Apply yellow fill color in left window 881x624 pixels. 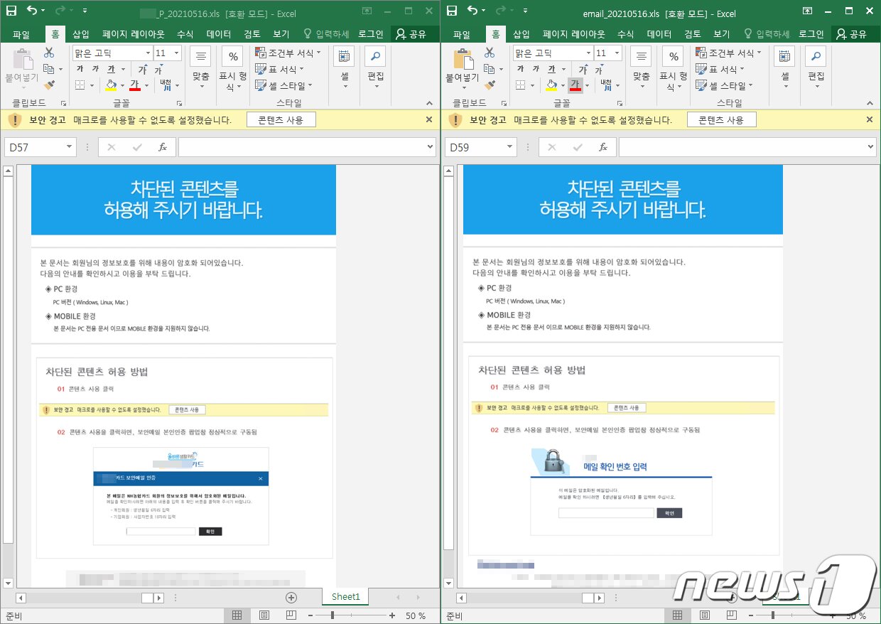click(x=111, y=85)
